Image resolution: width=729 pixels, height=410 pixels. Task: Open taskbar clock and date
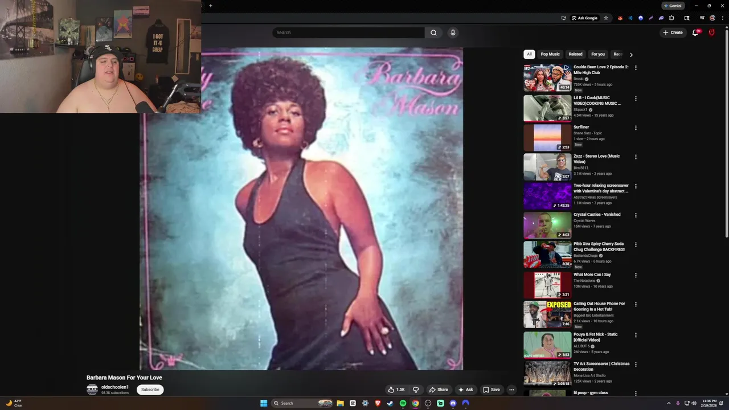(x=709, y=403)
